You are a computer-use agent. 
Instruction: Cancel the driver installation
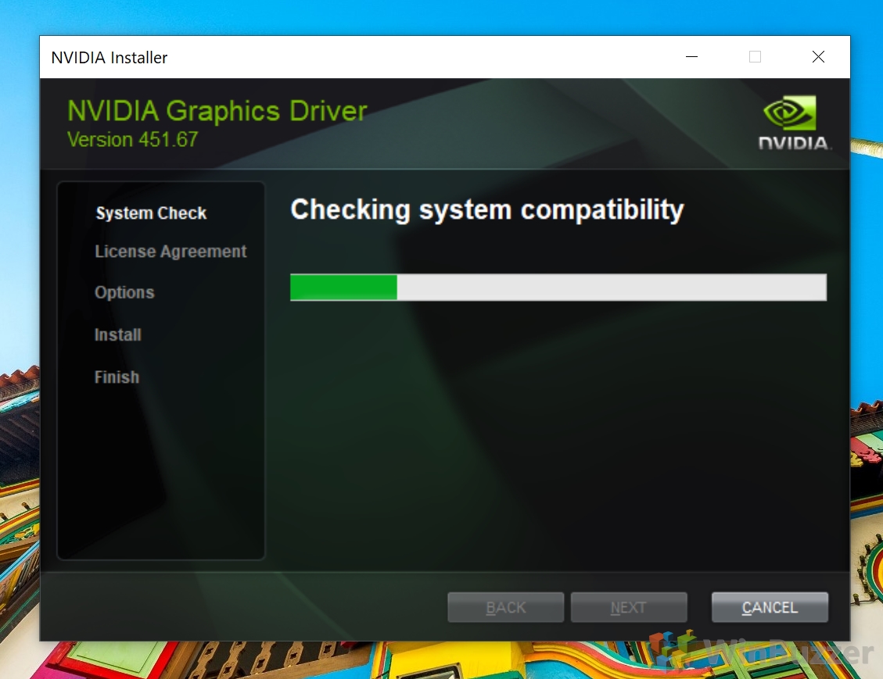[x=770, y=607]
